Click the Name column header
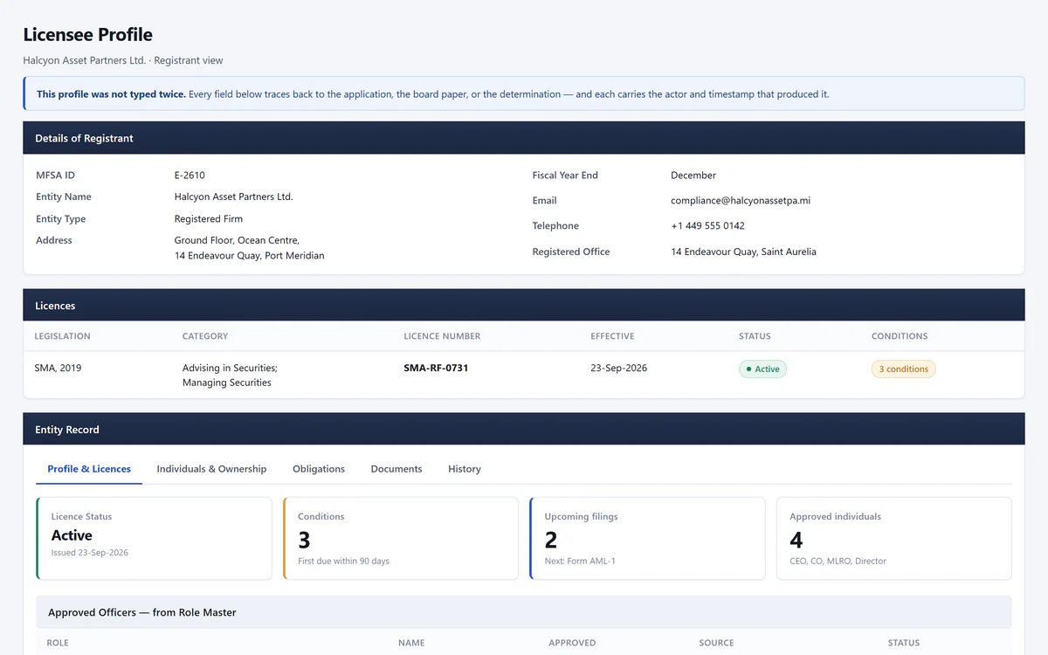The height and width of the screenshot is (655, 1048). tap(411, 643)
